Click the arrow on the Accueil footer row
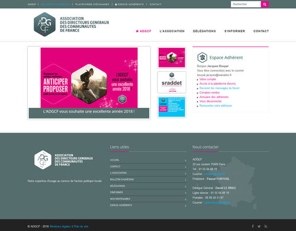 [x=185, y=161]
